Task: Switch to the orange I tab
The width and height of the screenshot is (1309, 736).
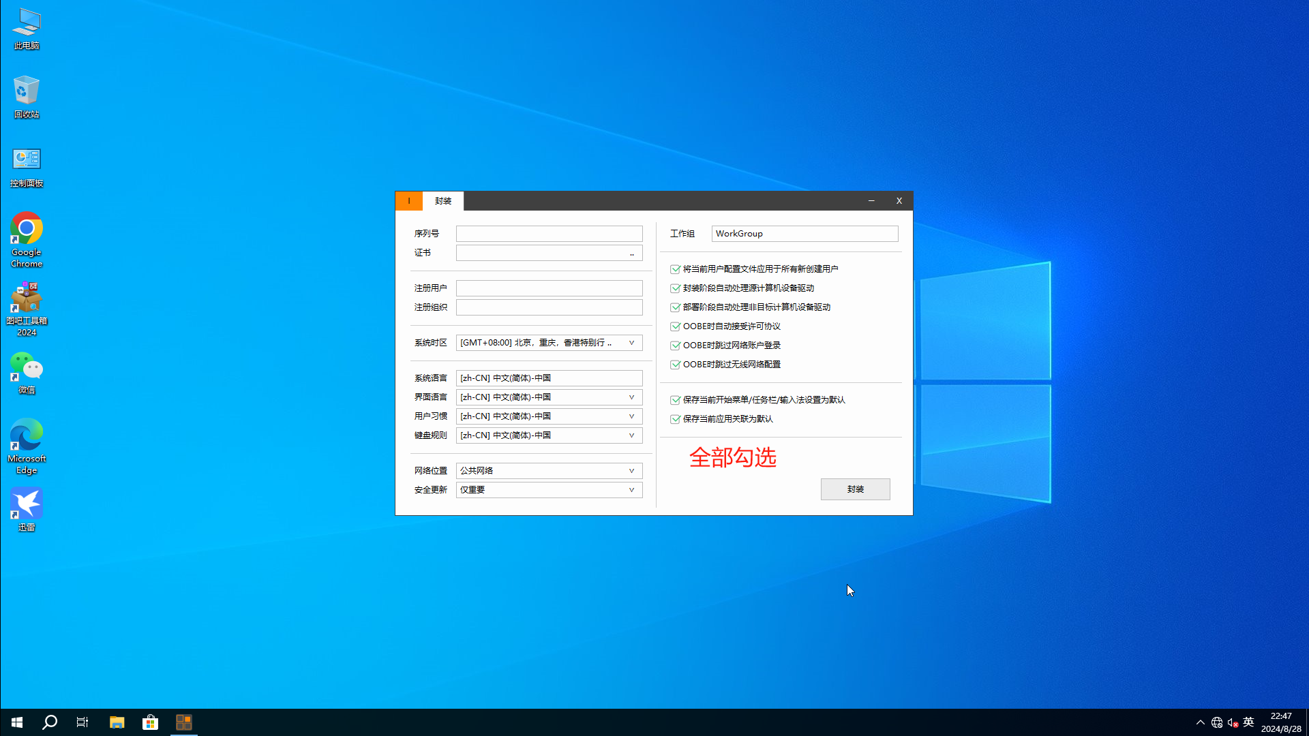Action: (409, 201)
